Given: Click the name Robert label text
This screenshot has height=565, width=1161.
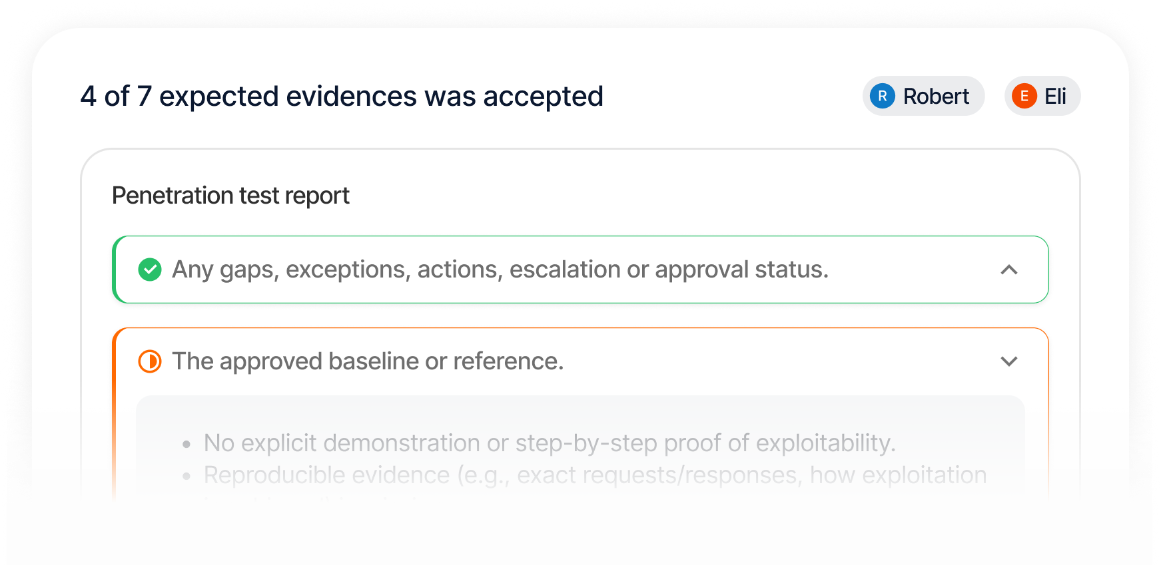Looking at the screenshot, I should coord(936,96).
